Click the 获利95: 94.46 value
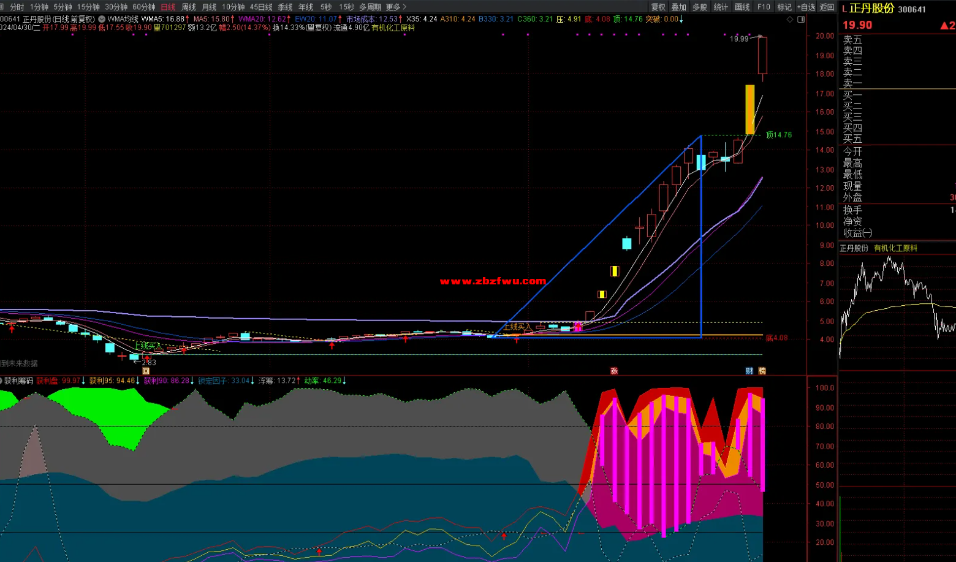 click(x=114, y=381)
